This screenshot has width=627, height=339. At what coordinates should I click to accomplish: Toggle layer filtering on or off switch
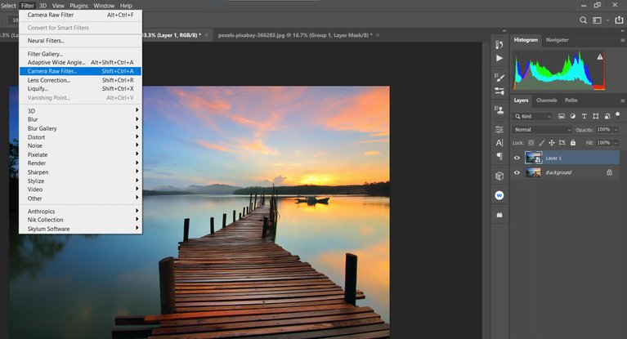[618, 115]
